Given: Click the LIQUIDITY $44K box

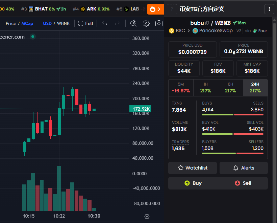Looking at the screenshot, I should coord(184,68).
